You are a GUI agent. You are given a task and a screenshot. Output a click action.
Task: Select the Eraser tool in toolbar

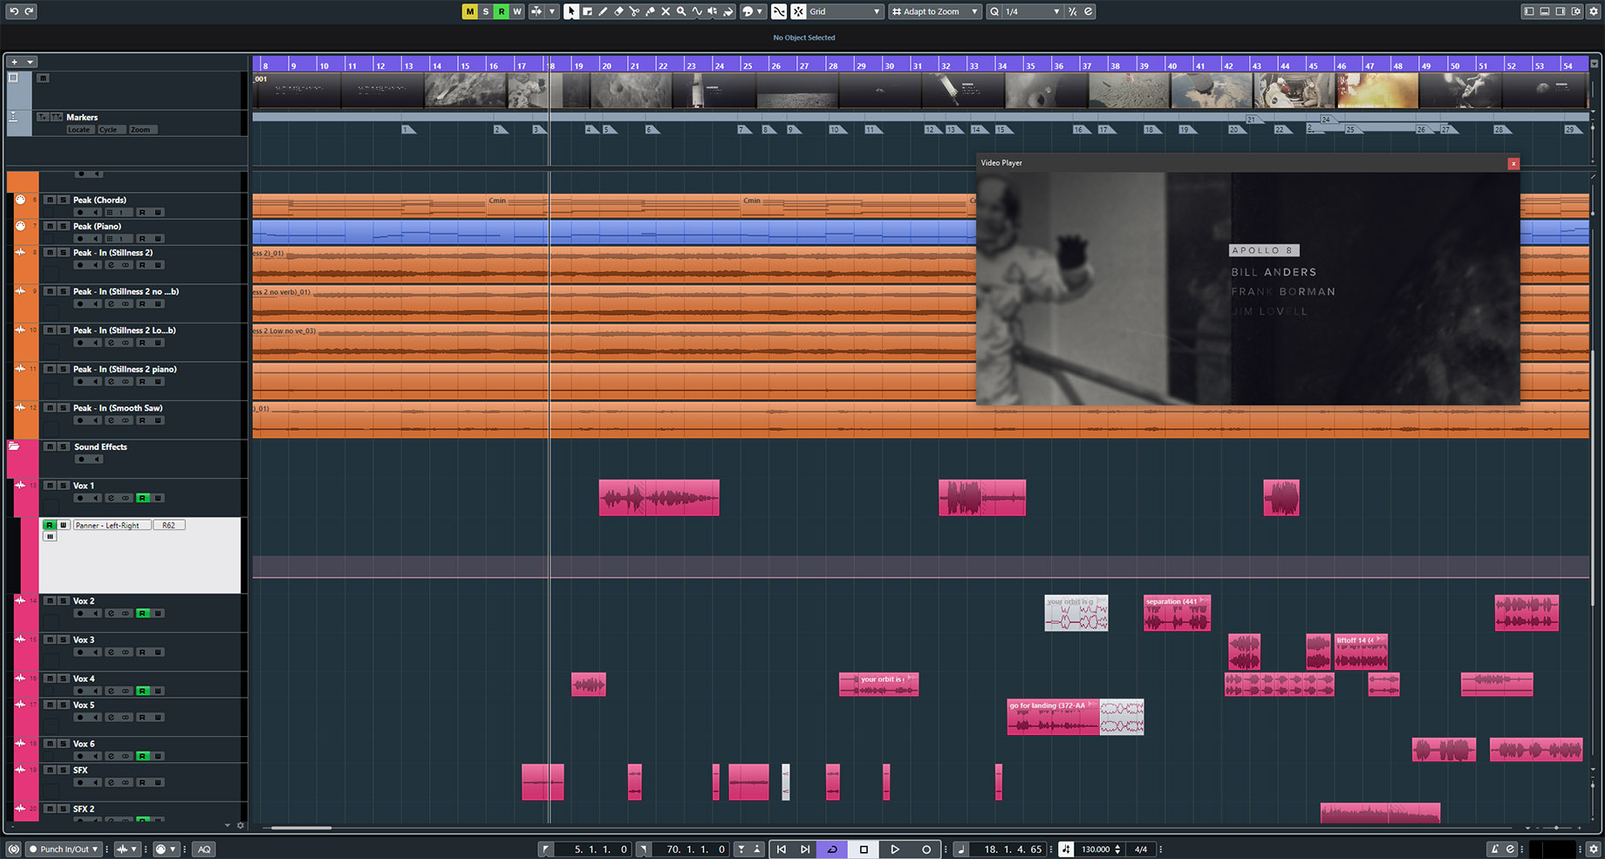click(x=618, y=11)
